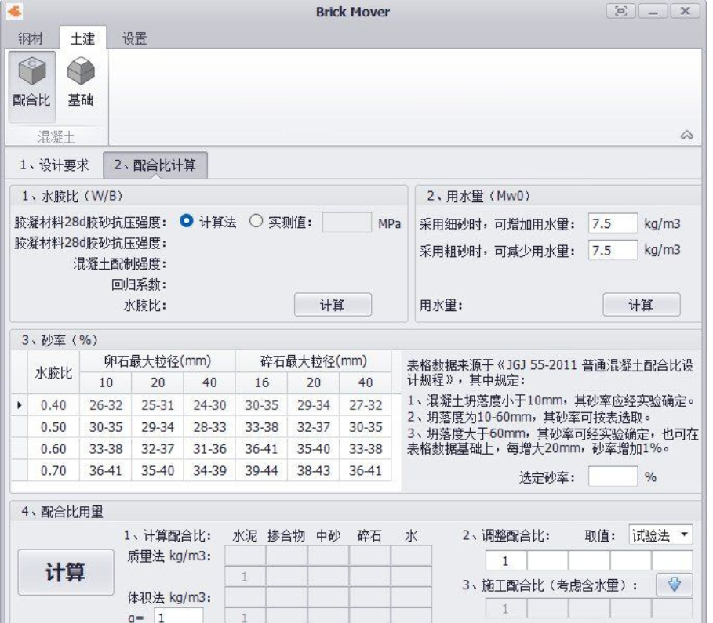The height and width of the screenshot is (623, 713).
Task: Collapse the ribbon using the chevron icon
Action: coord(686,136)
